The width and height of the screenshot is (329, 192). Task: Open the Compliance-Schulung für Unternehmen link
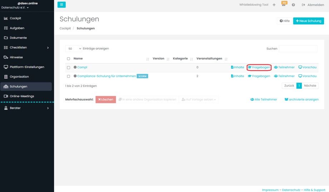click(x=107, y=76)
